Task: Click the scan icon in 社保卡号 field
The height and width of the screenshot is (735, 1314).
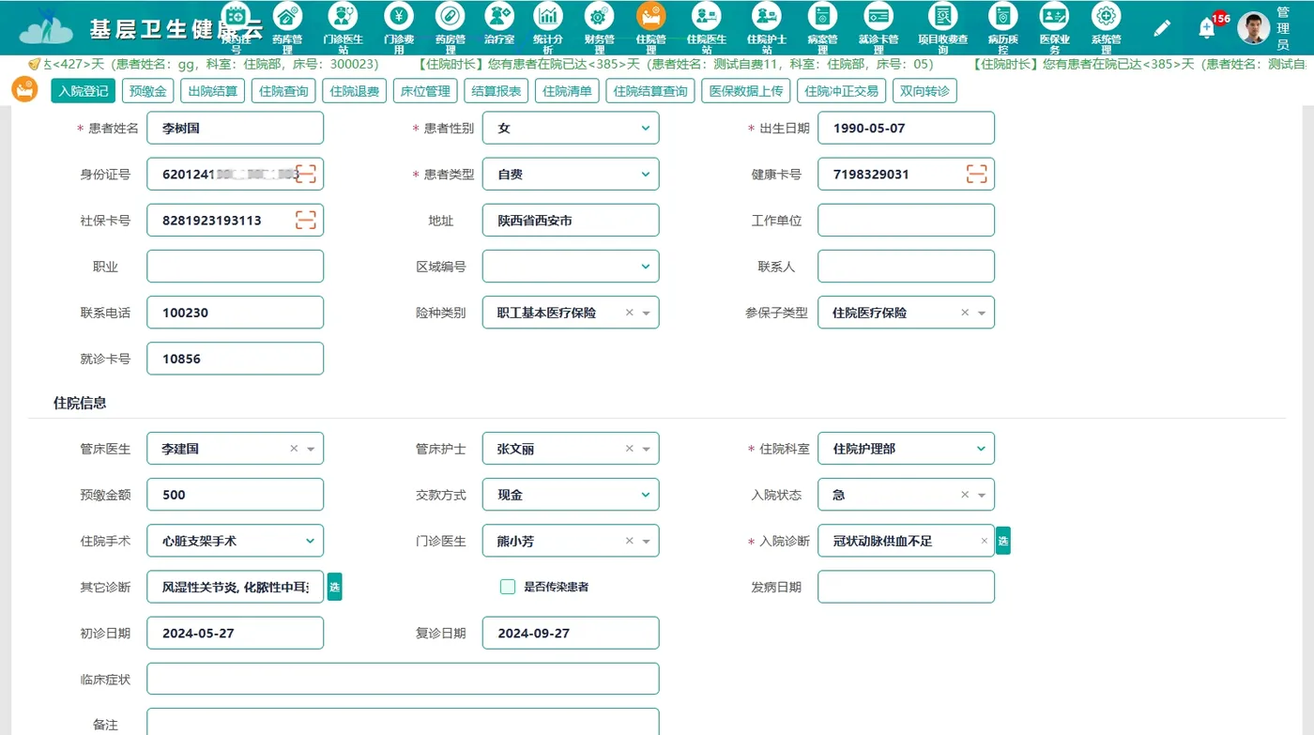Action: (x=306, y=220)
